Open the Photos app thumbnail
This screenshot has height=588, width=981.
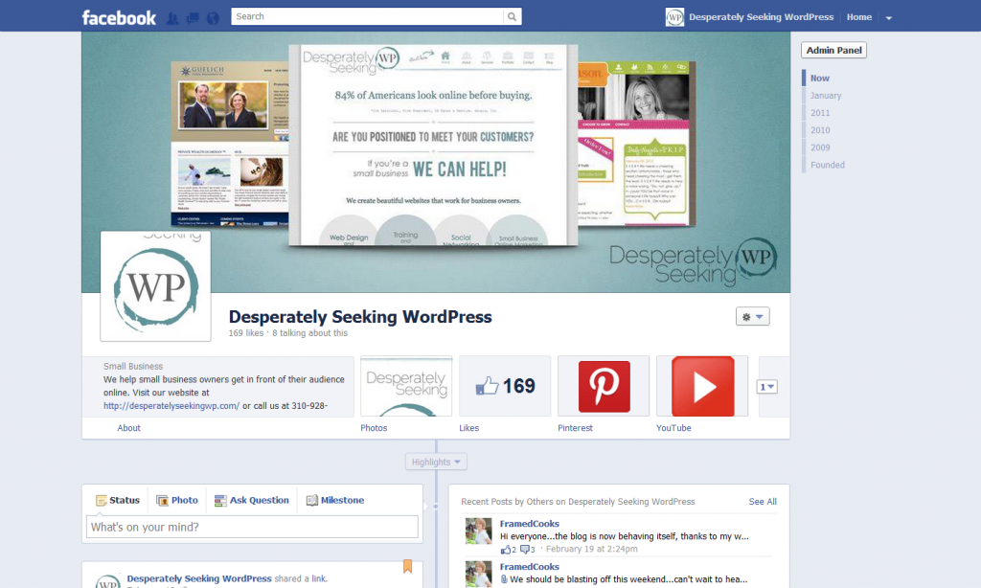click(x=406, y=386)
